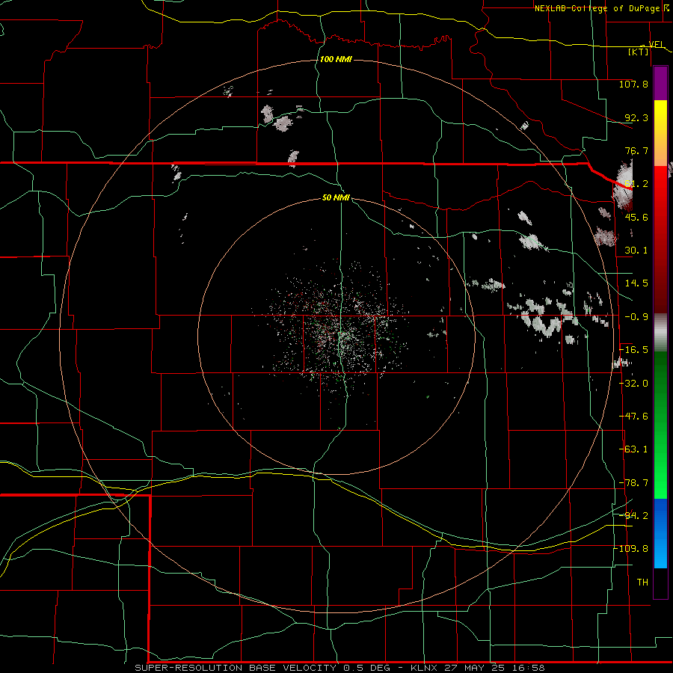Click the 100 NMI range ring label
Screen dimensions: 673x673
coord(336,59)
